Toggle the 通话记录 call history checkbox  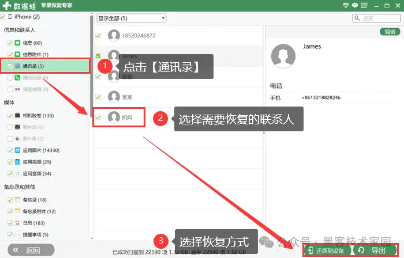tap(10, 78)
